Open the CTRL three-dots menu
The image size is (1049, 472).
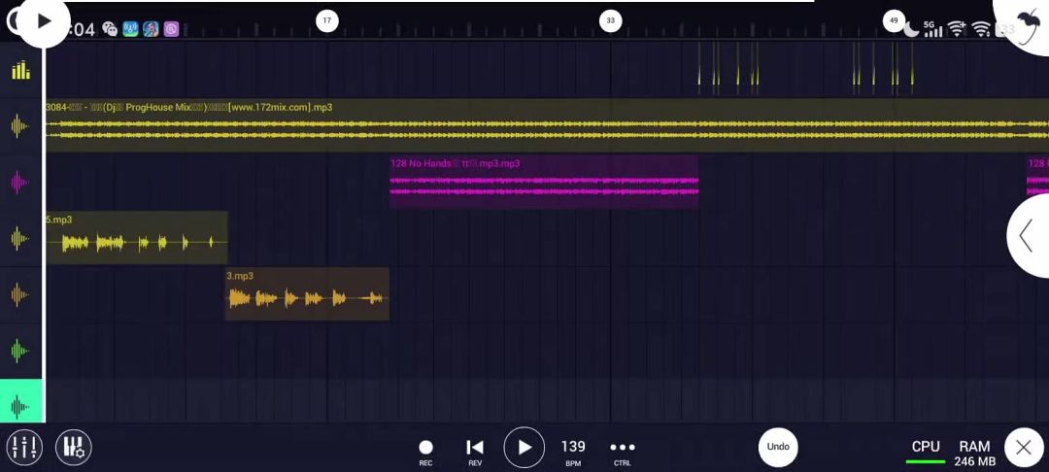tap(622, 449)
